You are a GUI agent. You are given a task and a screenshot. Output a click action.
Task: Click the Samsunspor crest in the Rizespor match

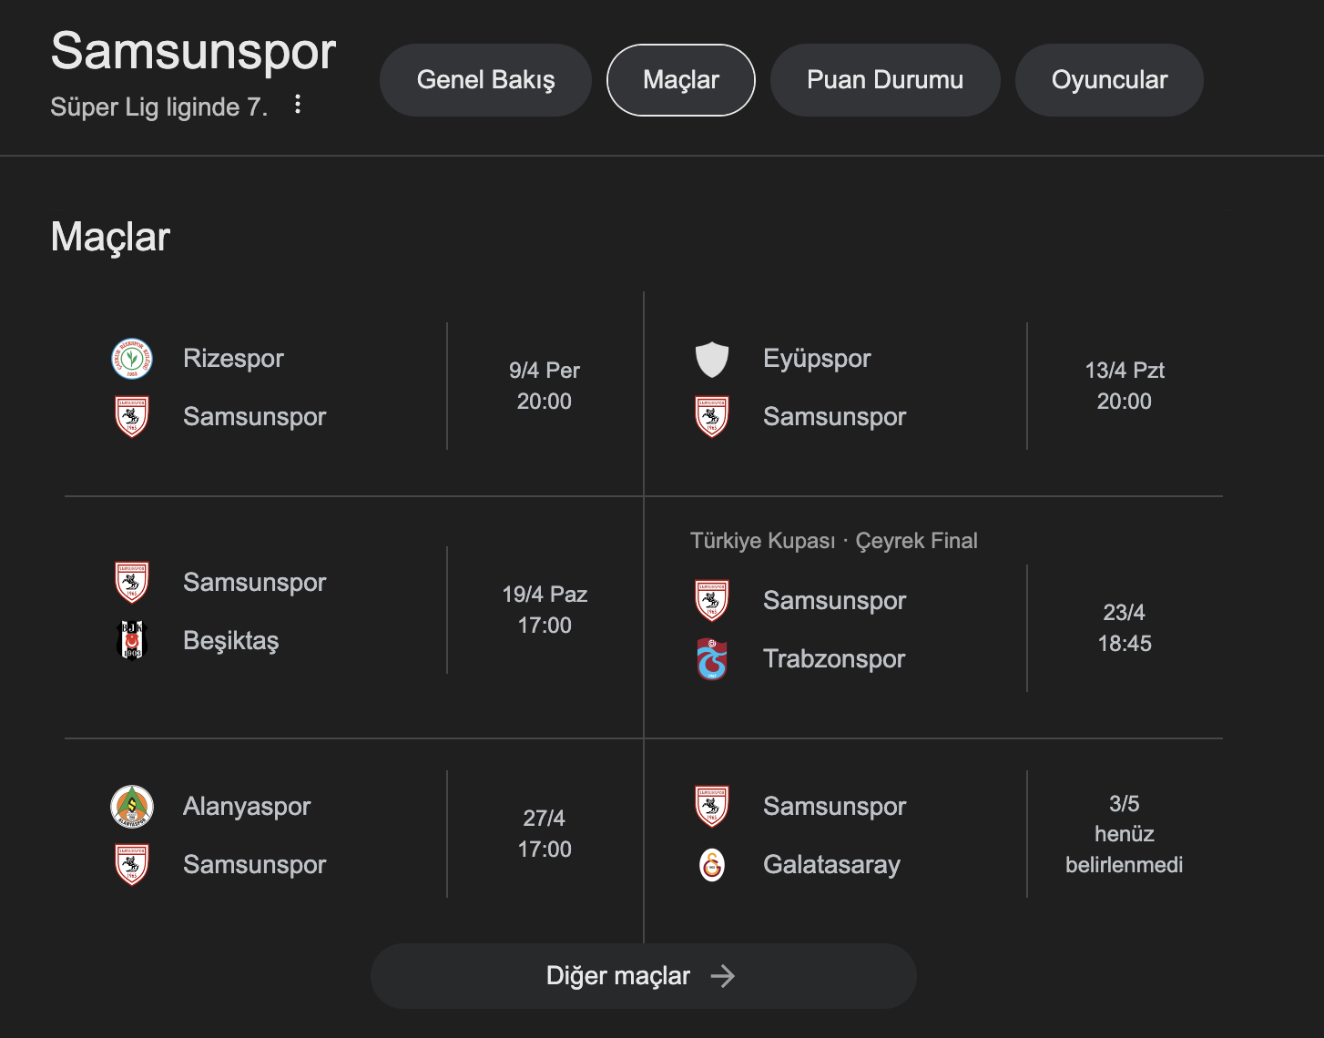[x=132, y=417]
